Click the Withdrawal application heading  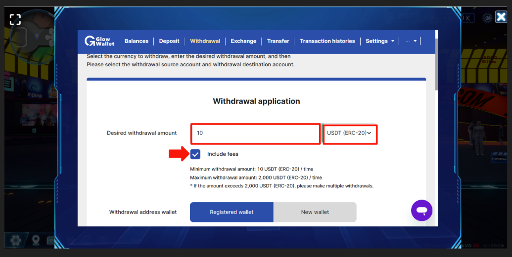click(x=256, y=101)
